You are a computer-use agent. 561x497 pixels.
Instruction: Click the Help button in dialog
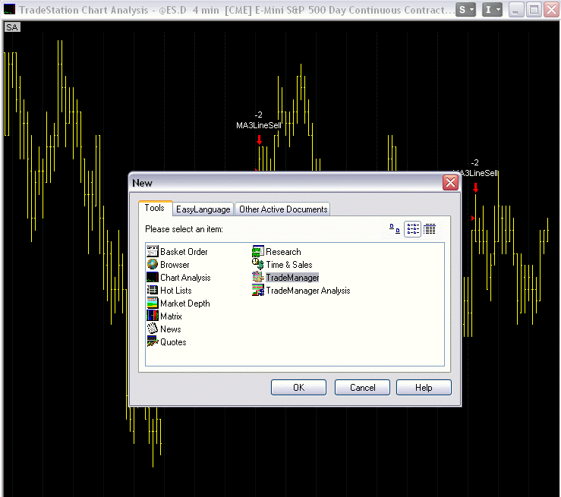click(424, 388)
